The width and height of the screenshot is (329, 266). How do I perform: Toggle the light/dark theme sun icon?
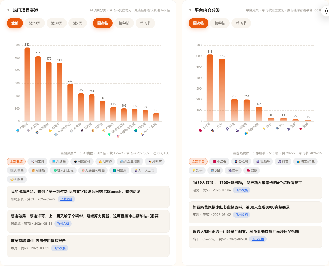pos(326,11)
